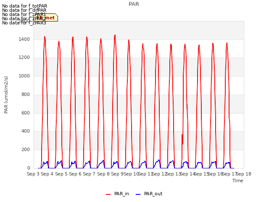Click the Sep 5 x-axis tick label
The height and width of the screenshot is (202, 269).
(x=61, y=174)
